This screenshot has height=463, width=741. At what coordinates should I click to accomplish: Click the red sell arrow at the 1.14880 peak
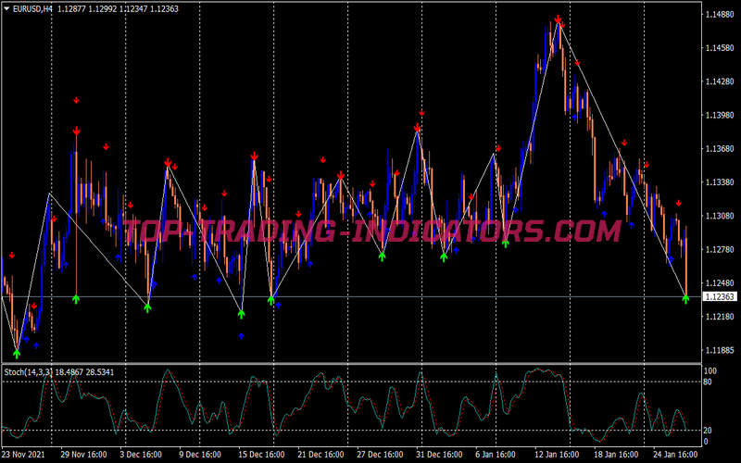(x=559, y=19)
